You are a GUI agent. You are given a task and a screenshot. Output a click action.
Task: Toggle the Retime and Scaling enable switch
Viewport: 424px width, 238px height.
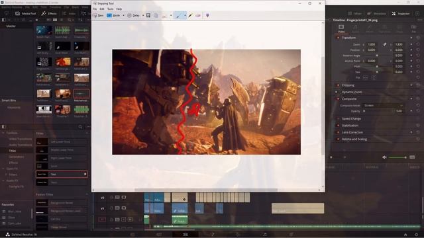click(x=338, y=139)
